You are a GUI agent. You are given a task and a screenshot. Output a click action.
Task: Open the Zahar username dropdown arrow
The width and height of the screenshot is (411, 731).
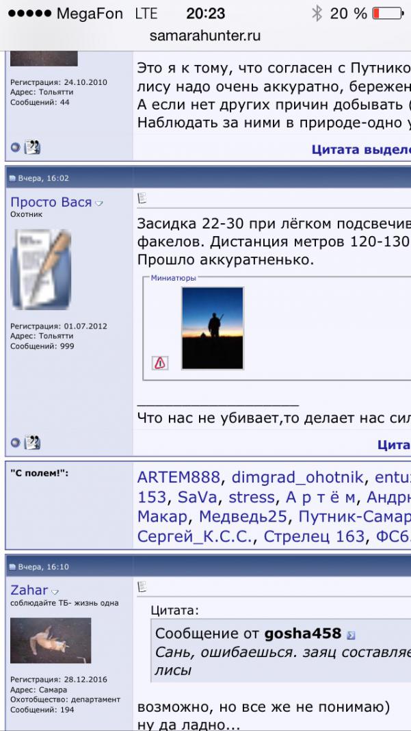coord(55,592)
